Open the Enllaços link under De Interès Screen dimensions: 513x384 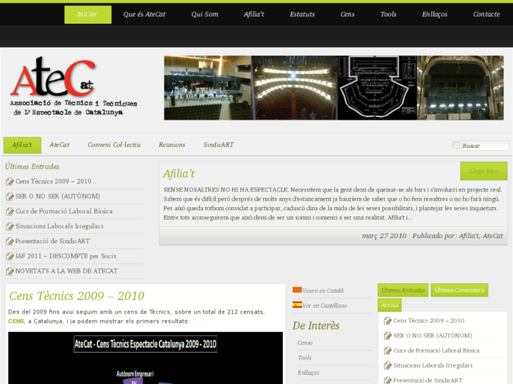pyautogui.click(x=308, y=373)
